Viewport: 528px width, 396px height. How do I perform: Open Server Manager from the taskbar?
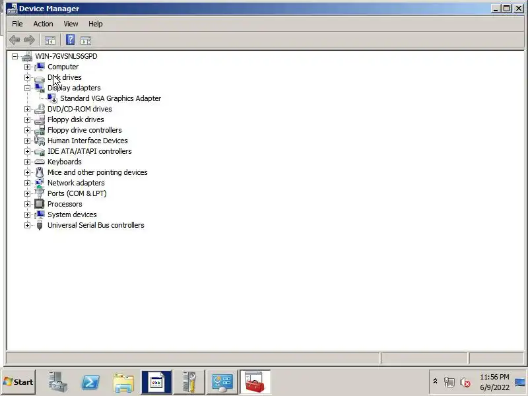tap(57, 382)
